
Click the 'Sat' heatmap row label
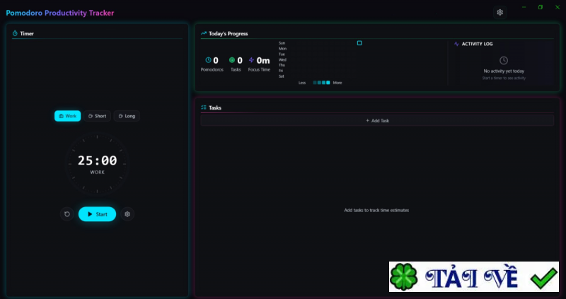281,76
